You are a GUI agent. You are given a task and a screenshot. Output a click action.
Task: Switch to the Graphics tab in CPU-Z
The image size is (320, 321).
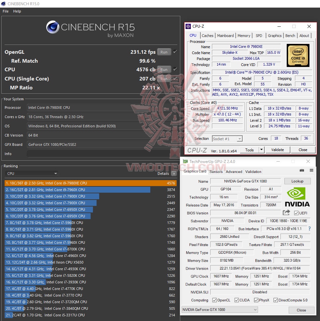275,36
